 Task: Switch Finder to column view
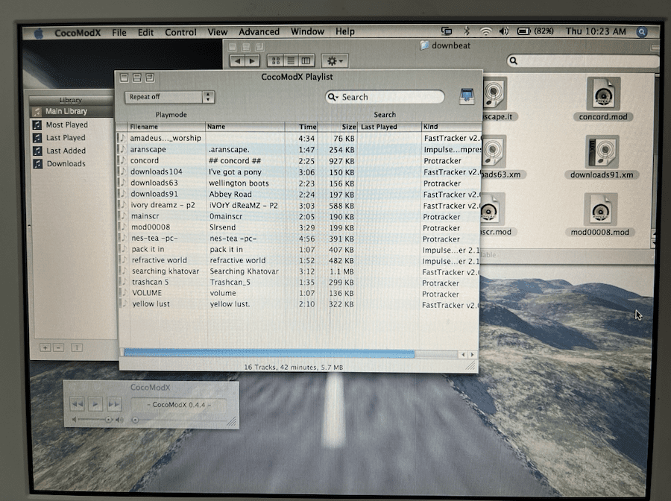[x=306, y=60]
